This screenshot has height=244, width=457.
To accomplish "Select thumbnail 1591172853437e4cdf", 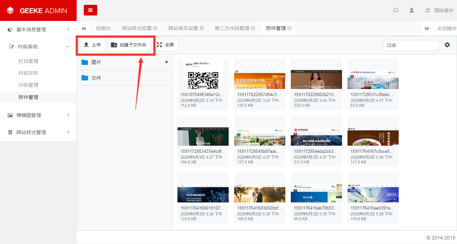I will [203, 141].
